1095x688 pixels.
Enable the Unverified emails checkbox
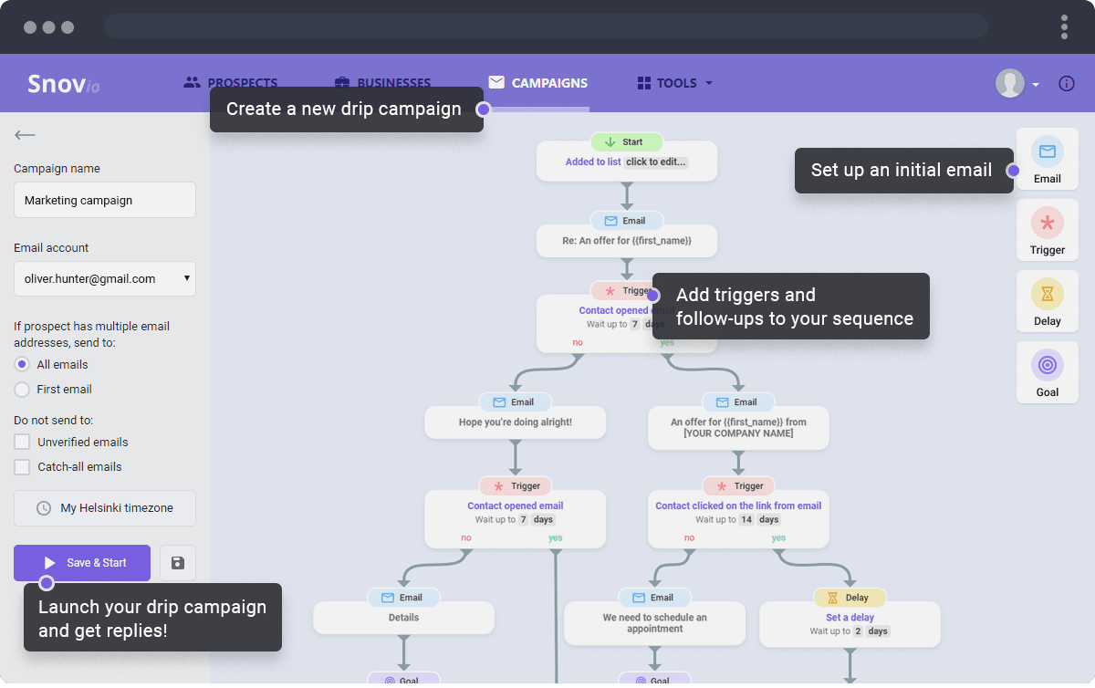pyautogui.click(x=20, y=442)
